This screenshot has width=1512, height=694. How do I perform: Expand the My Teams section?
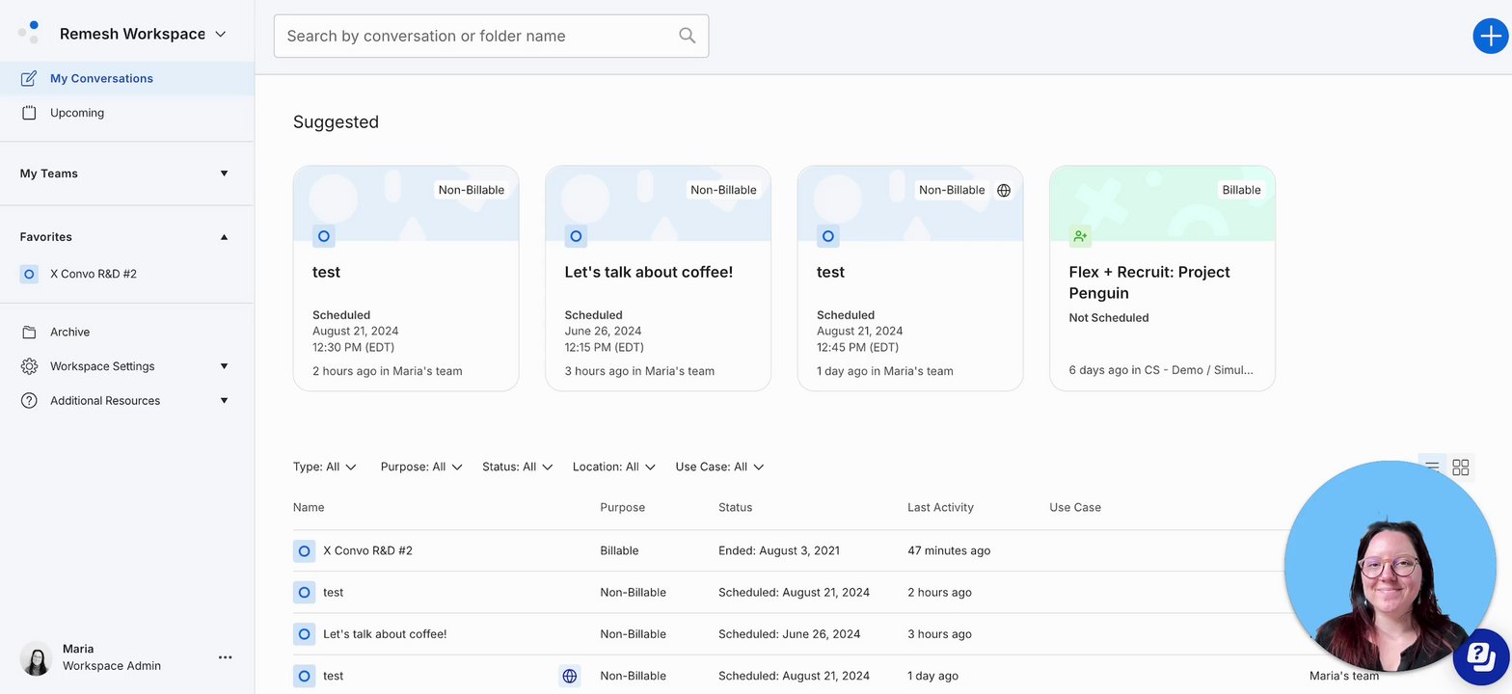click(x=224, y=173)
